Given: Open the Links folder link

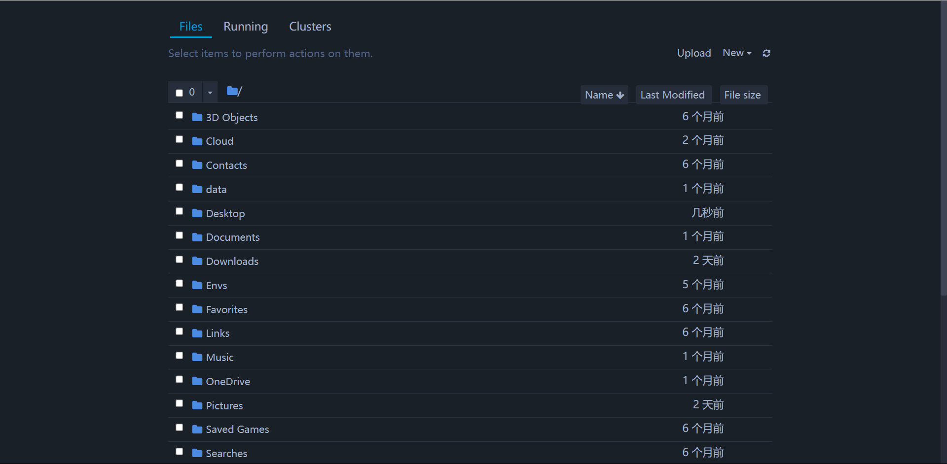Looking at the screenshot, I should click(x=218, y=333).
